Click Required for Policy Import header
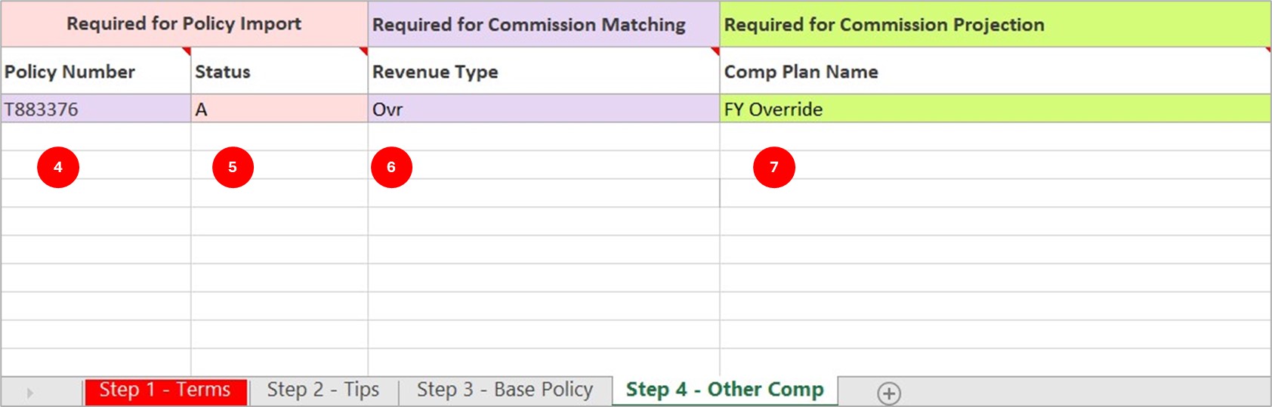The image size is (1272, 407). [184, 24]
